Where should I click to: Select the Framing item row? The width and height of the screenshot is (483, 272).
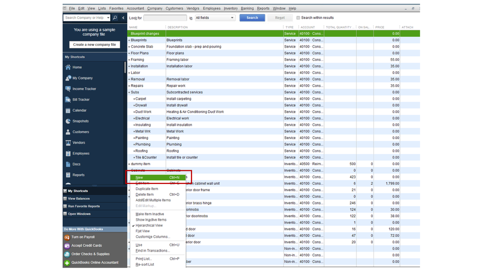point(274,60)
